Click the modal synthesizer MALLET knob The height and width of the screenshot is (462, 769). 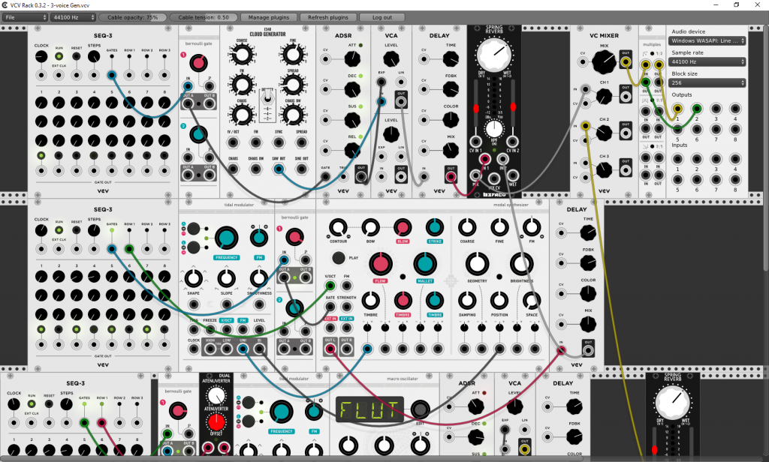pos(425,264)
